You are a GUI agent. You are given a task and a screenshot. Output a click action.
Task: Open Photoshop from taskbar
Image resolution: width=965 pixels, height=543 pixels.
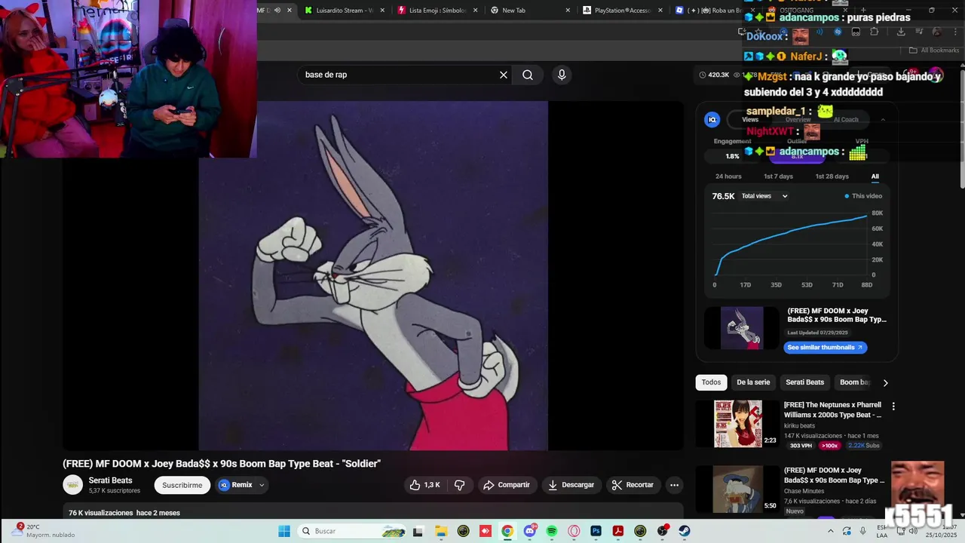[x=596, y=531]
